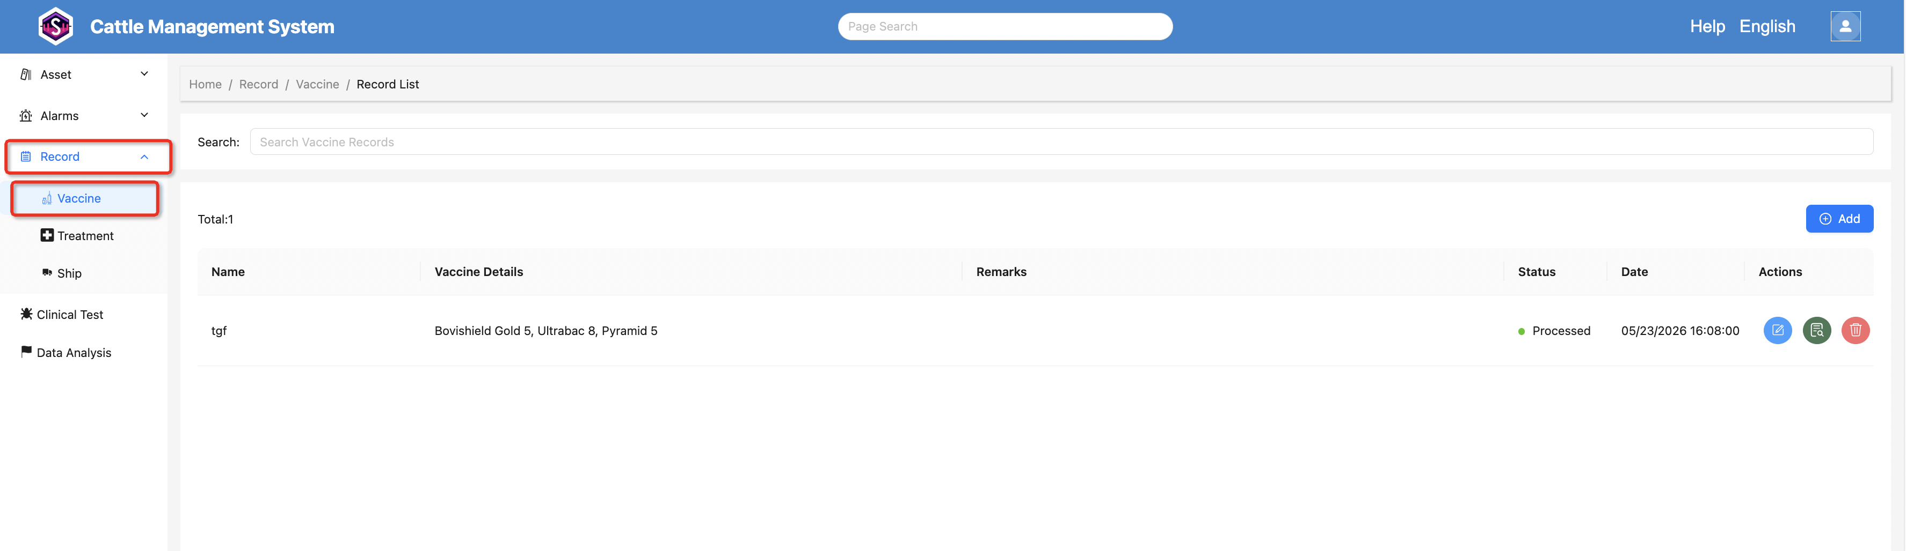Add a new vaccine record

1839,219
